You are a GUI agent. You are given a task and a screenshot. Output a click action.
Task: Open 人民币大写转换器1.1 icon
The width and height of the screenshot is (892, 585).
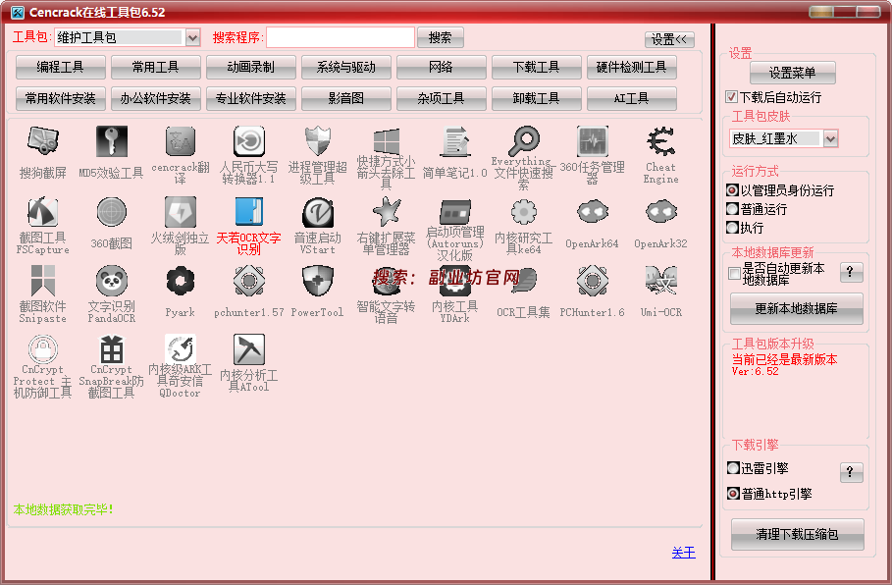click(x=249, y=141)
